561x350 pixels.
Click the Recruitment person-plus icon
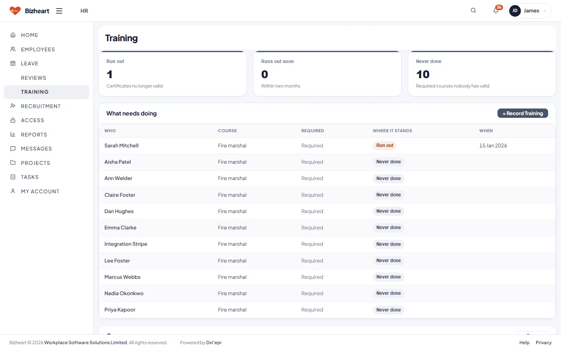[x=13, y=106]
